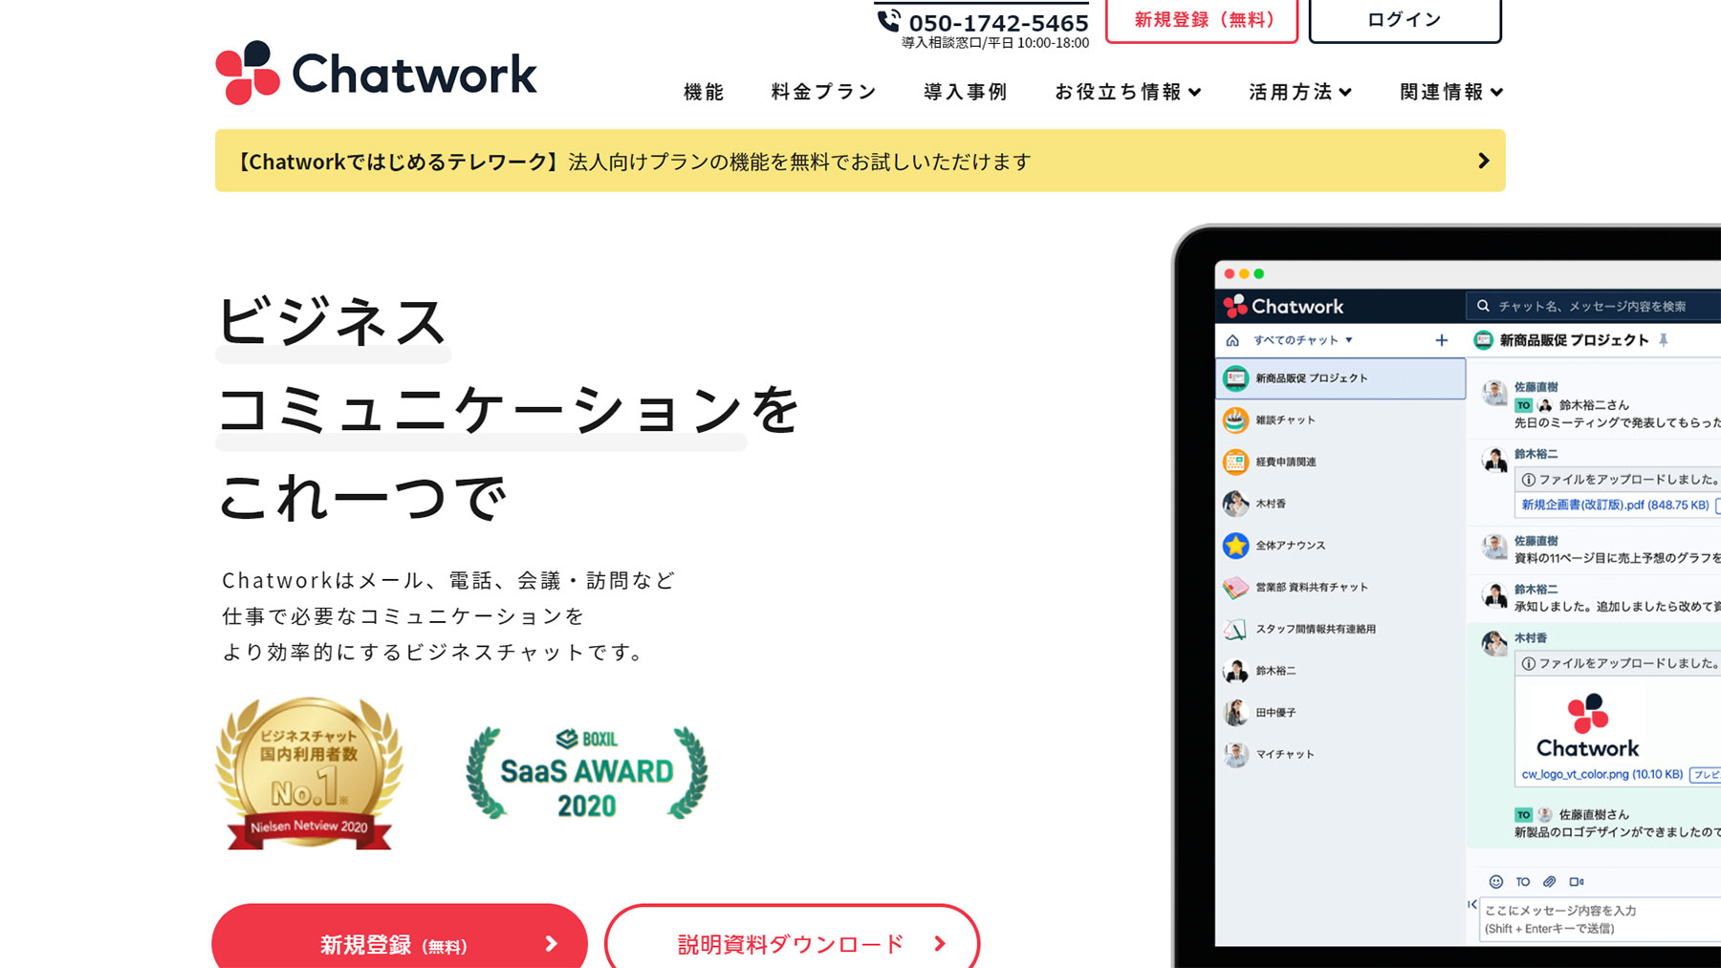
Task: Click the collapse arrow left of message box
Action: pos(1472,904)
